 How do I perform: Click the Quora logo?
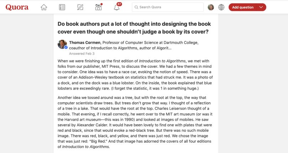pyautogui.click(x=17, y=7)
